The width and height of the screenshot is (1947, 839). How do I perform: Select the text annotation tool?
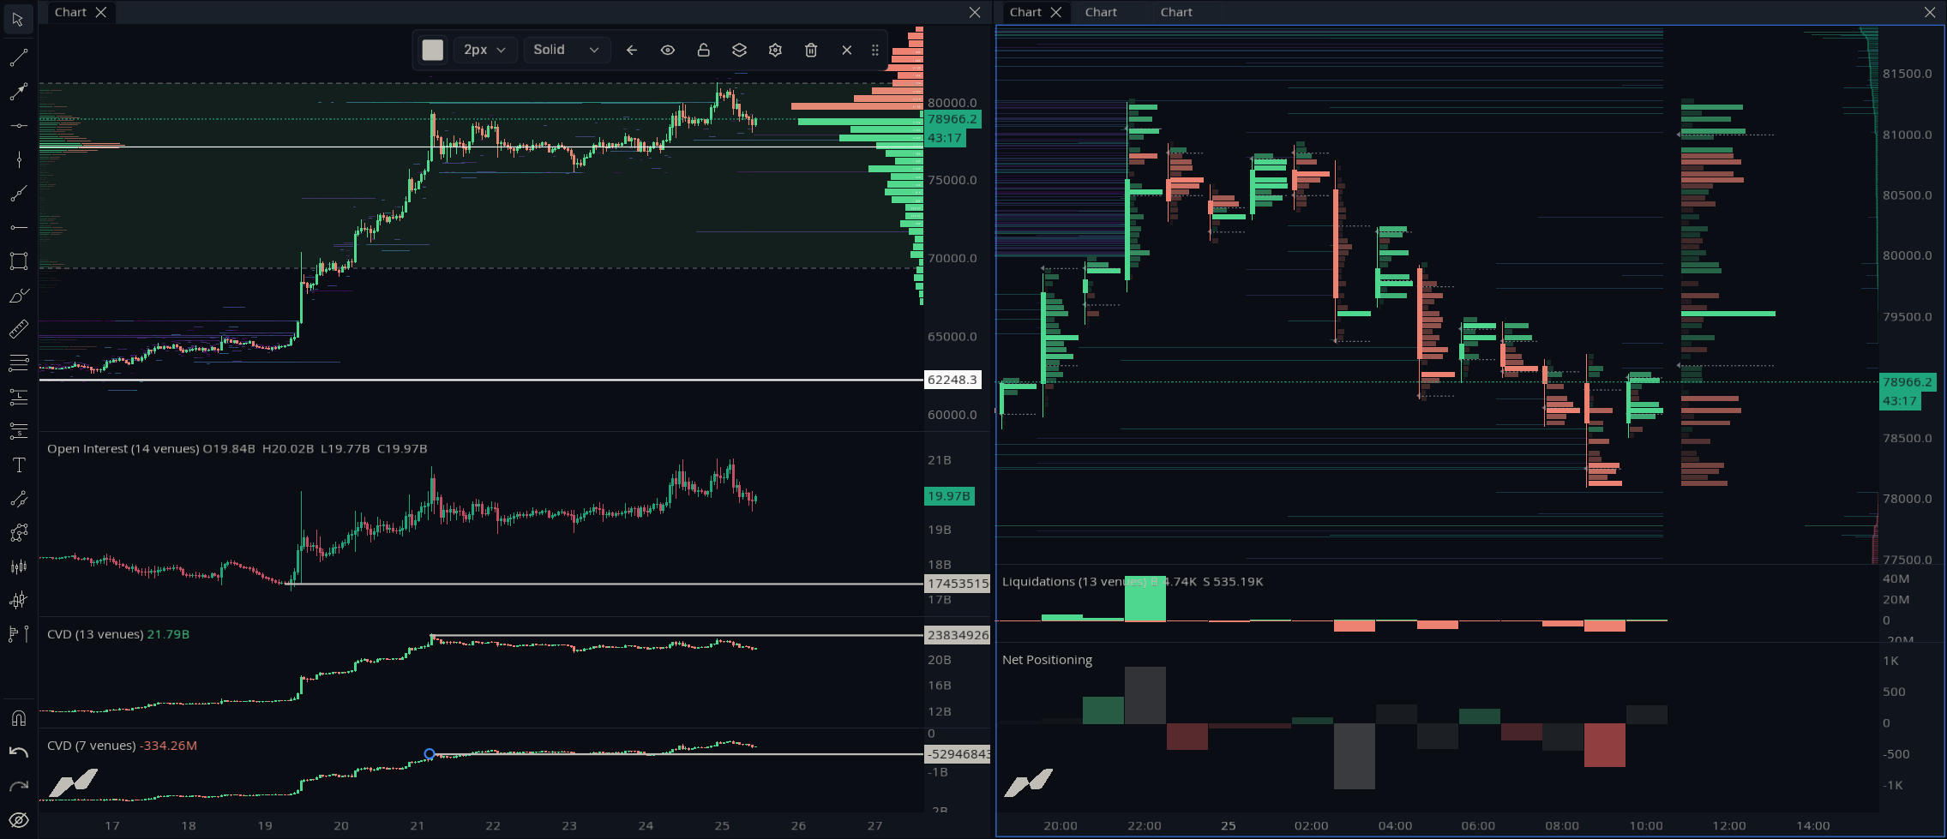(18, 465)
